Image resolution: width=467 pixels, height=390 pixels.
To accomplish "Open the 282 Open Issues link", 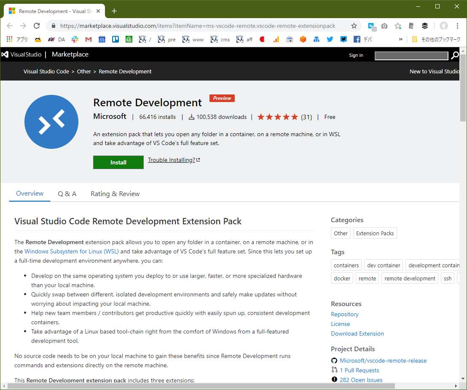I will 361,380.
